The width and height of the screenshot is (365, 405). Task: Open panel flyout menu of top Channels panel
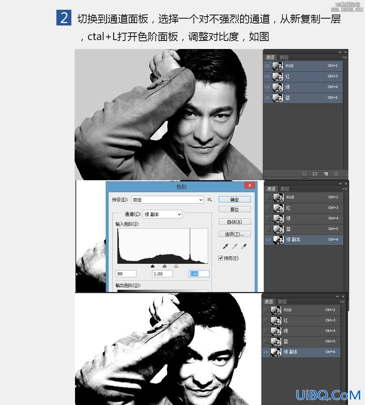coord(345,58)
